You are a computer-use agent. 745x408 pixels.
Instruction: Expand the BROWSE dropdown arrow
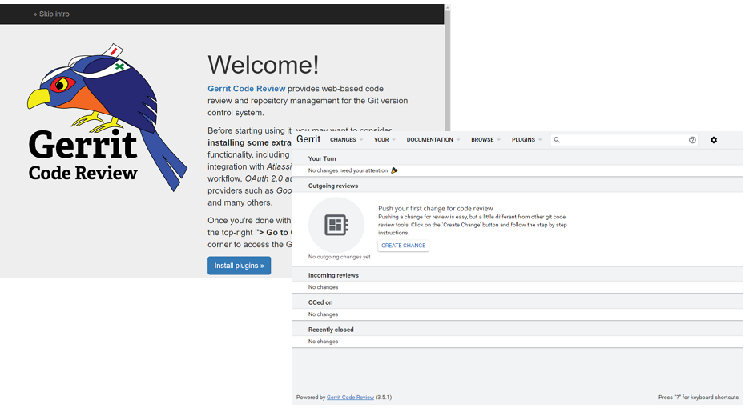(499, 140)
